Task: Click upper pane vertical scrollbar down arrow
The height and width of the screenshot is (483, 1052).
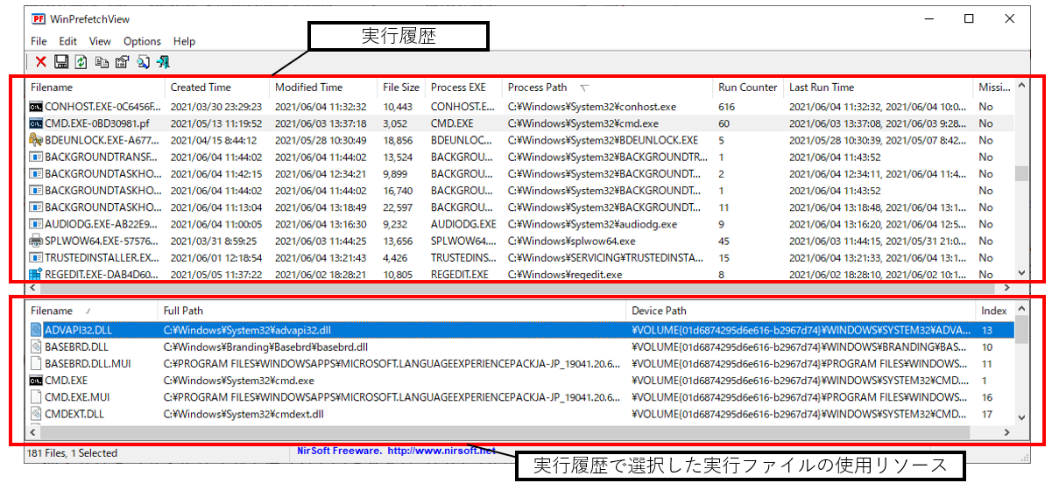Action: pyautogui.click(x=1020, y=273)
